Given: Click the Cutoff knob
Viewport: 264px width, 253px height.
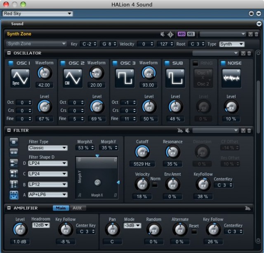Looking at the screenshot, I should [x=142, y=152].
